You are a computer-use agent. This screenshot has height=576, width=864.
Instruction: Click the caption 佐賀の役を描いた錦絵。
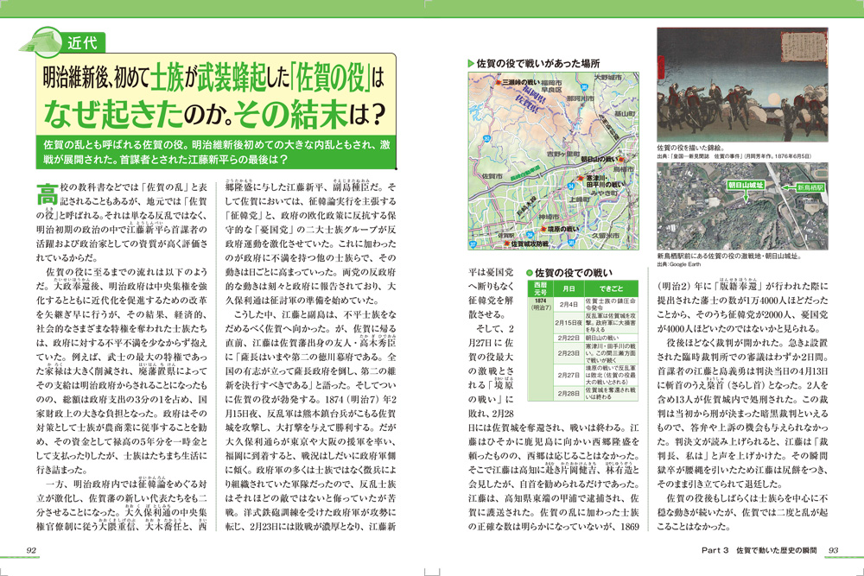pos(691,149)
